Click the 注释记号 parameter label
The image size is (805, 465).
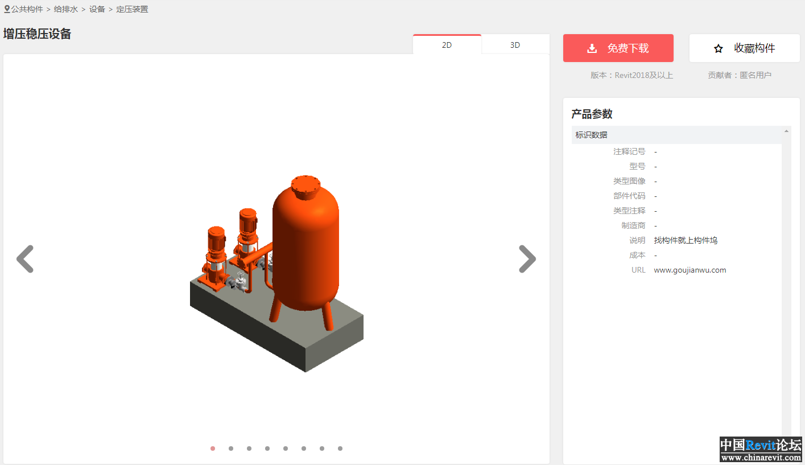629,152
